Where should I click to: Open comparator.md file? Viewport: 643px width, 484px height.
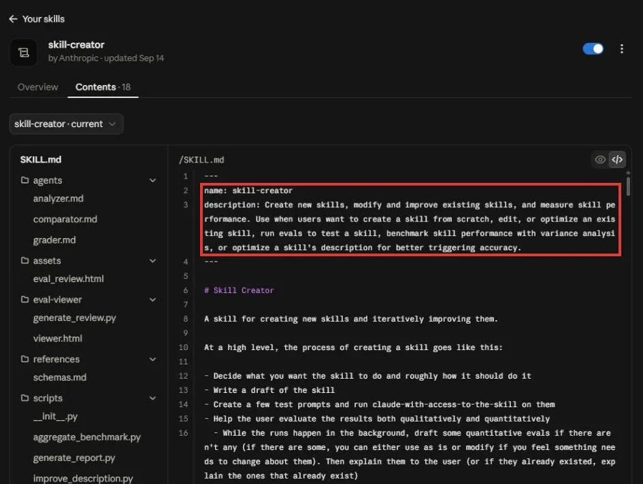(x=65, y=219)
